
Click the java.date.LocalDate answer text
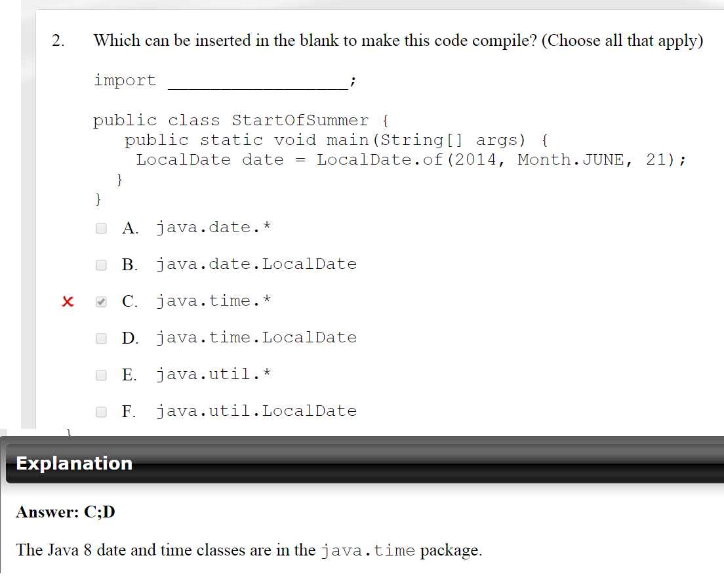tap(256, 264)
